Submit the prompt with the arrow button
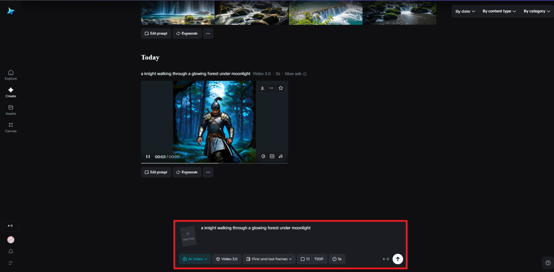Image resolution: width=554 pixels, height=272 pixels. pyautogui.click(x=398, y=259)
